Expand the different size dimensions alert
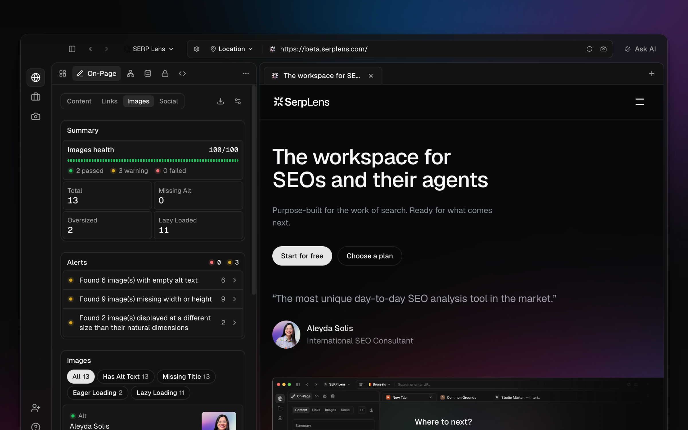Screen dimensions: 688x430 [153, 323]
